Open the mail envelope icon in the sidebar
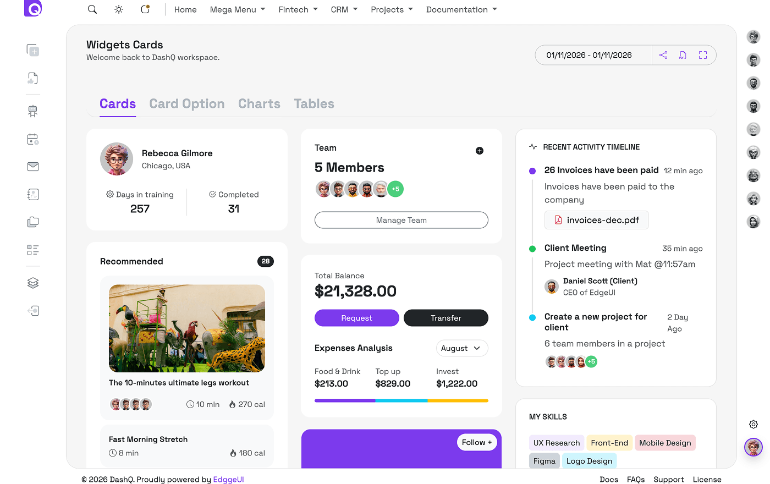The image size is (770, 484). pos(32,167)
